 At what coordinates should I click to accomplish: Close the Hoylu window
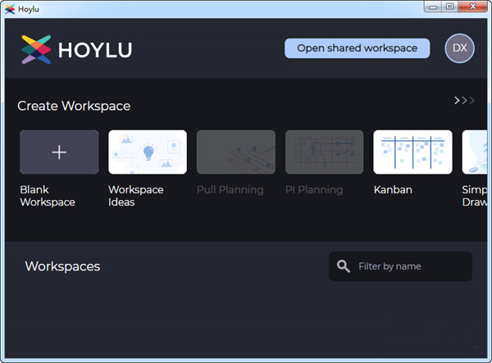[x=473, y=7]
